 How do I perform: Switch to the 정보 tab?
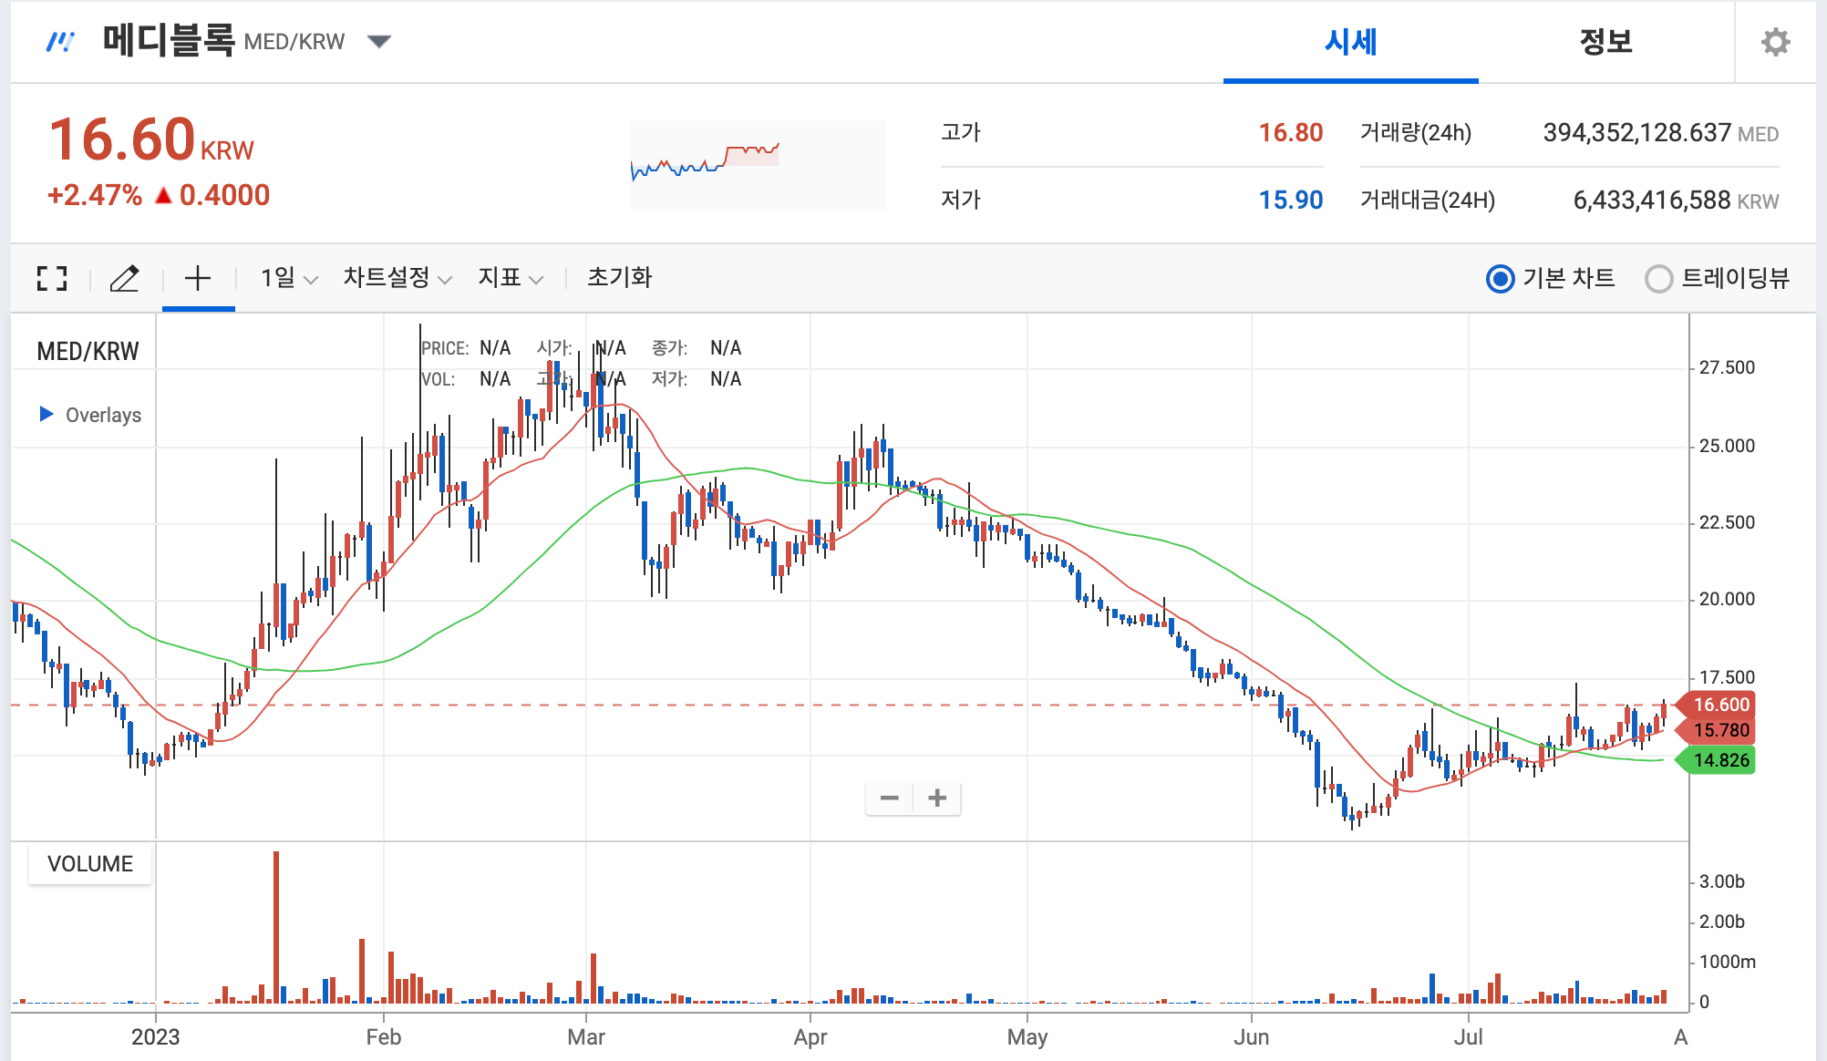tap(1605, 42)
